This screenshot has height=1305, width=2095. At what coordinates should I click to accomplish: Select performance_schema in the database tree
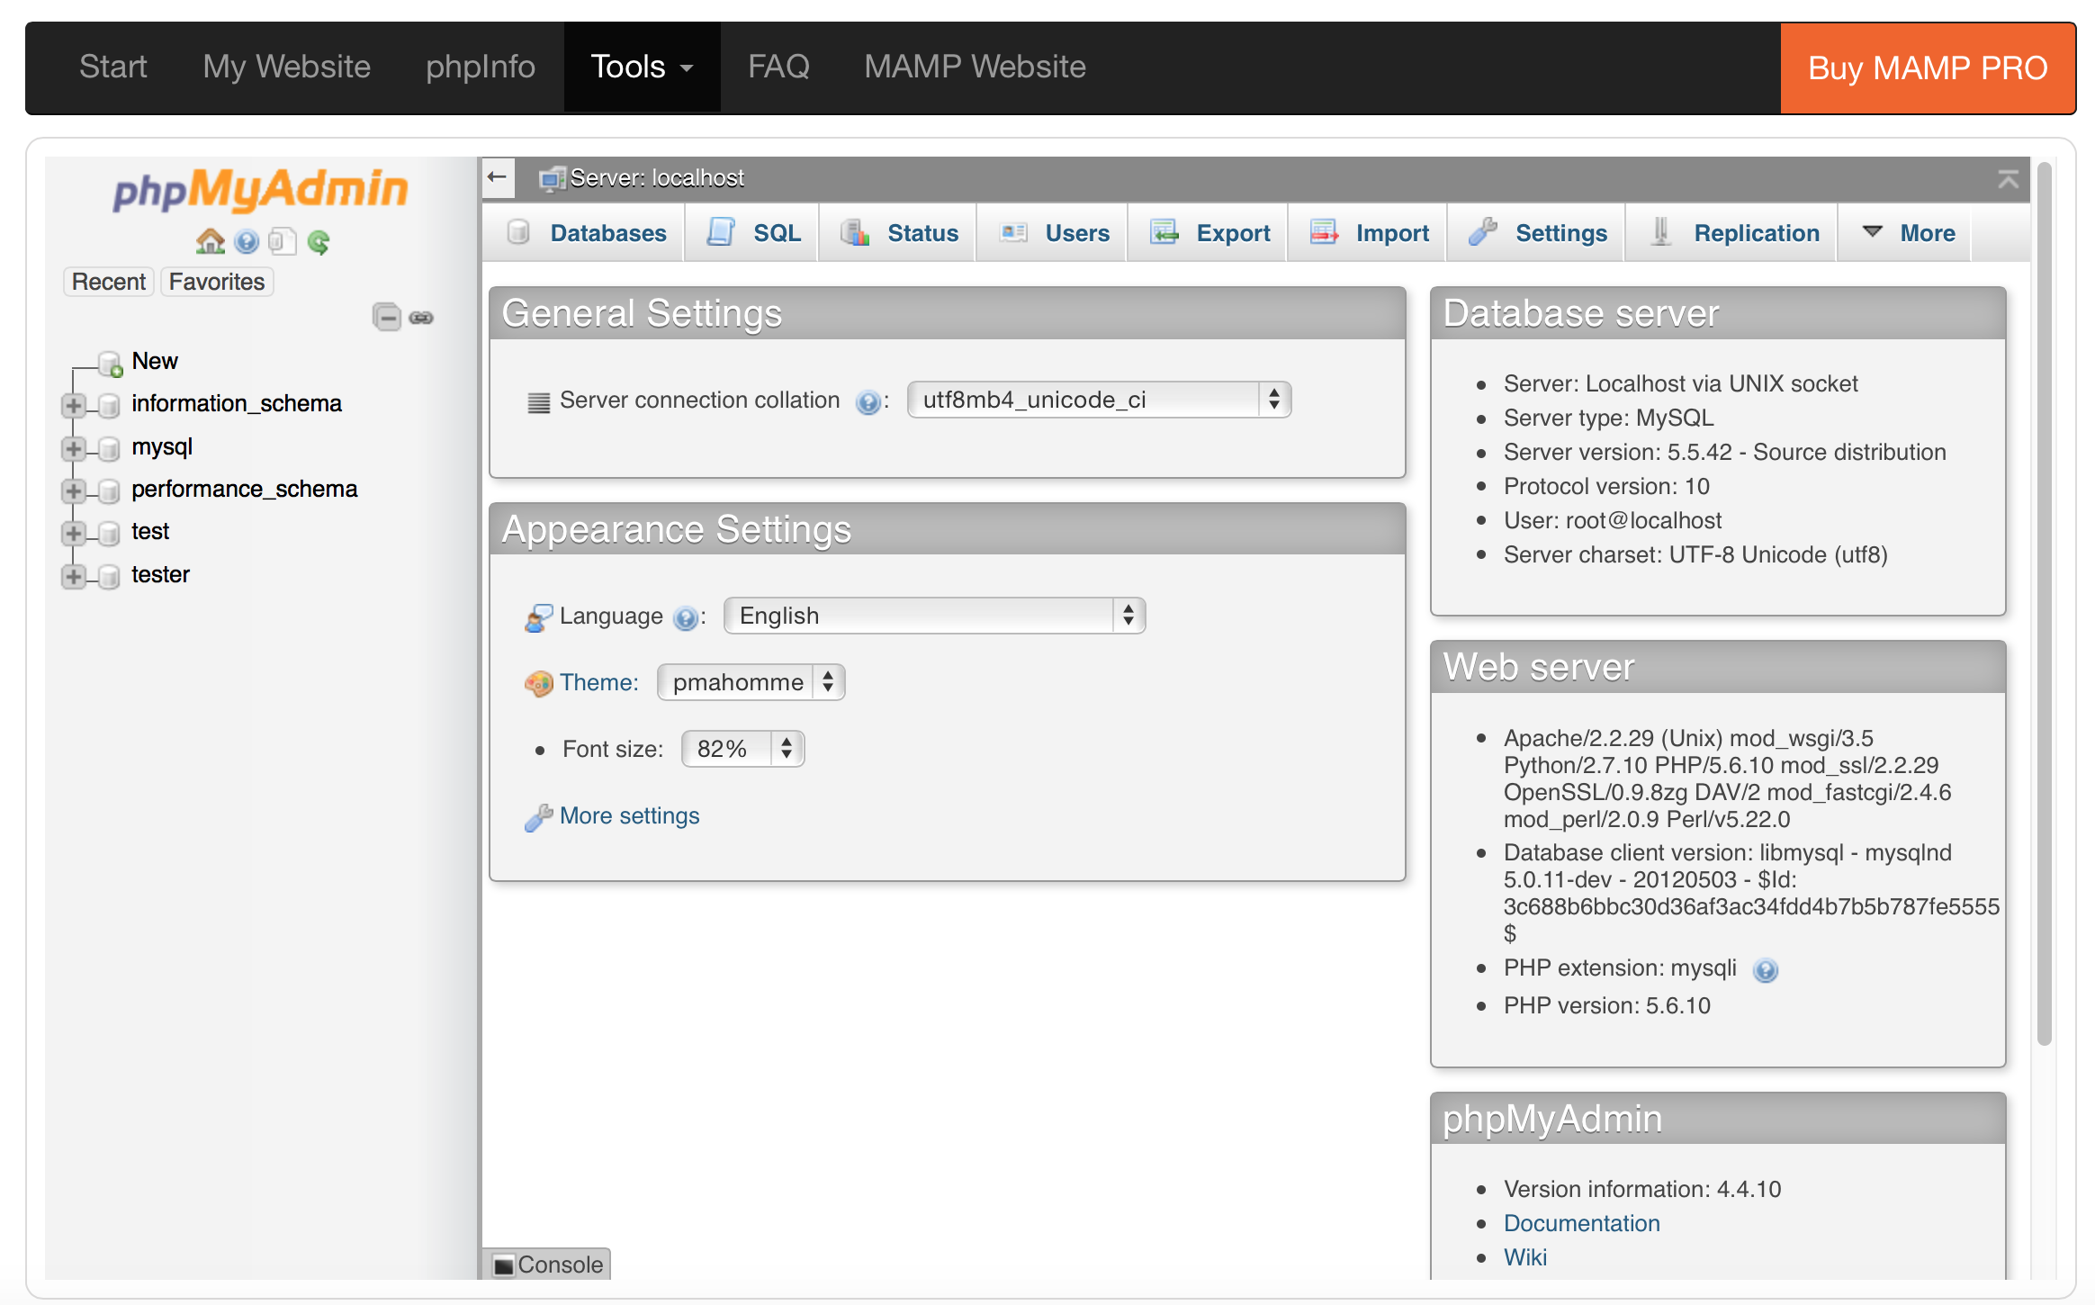tap(244, 489)
